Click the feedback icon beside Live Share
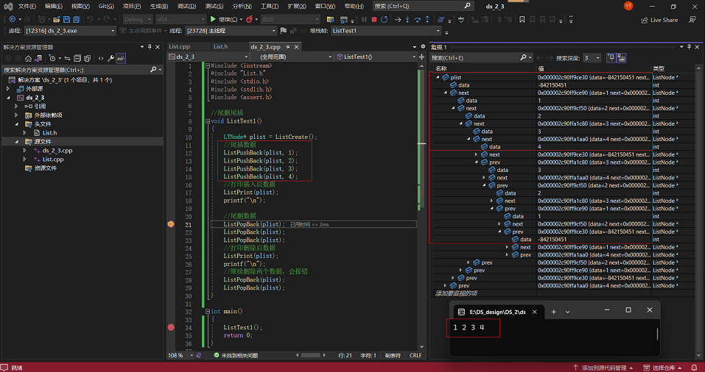This screenshot has width=705, height=372. click(x=692, y=20)
